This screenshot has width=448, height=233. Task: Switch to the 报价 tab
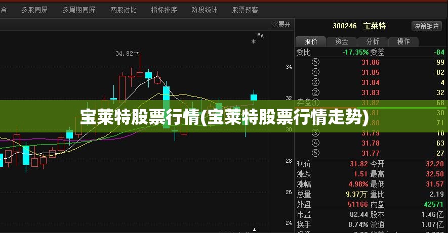coord(311,41)
